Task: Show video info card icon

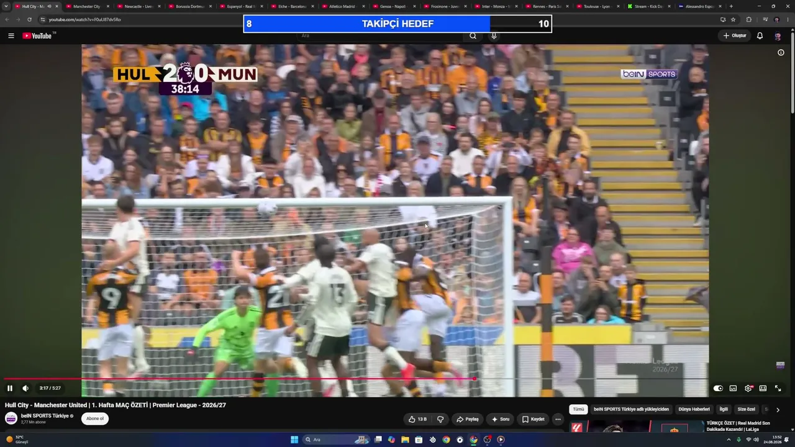Action: [781, 53]
